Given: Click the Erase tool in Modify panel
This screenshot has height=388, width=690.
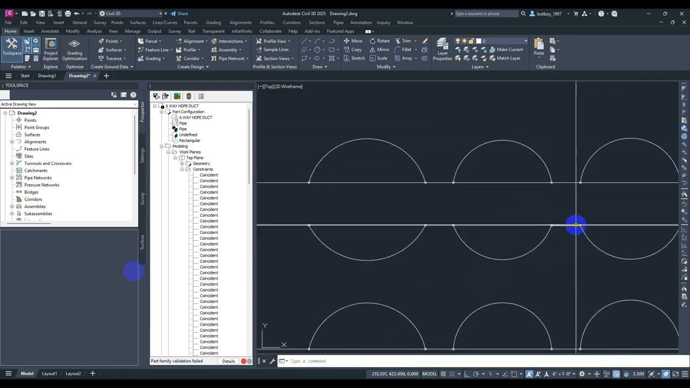Looking at the screenshot, I should pyautogui.click(x=425, y=41).
